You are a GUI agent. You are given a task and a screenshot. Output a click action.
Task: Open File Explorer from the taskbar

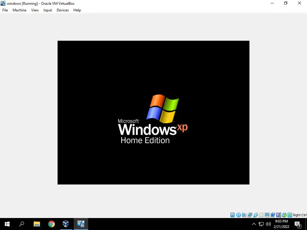pyautogui.click(x=37, y=224)
